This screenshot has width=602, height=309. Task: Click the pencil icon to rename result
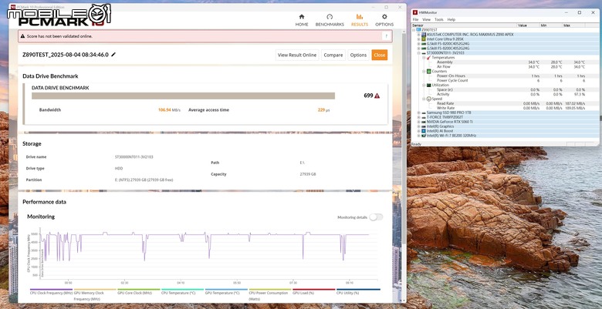(113, 55)
